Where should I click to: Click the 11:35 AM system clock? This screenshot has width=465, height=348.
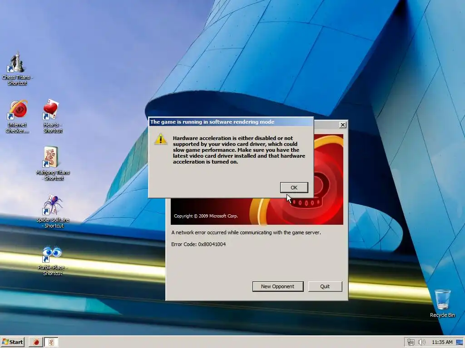coord(442,342)
